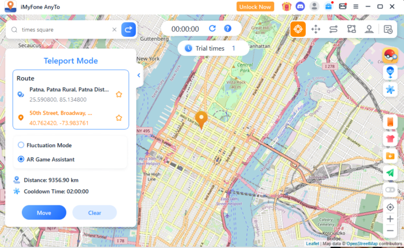The image size is (404, 248).
Task: Open the history records icon
Action: tap(388, 29)
